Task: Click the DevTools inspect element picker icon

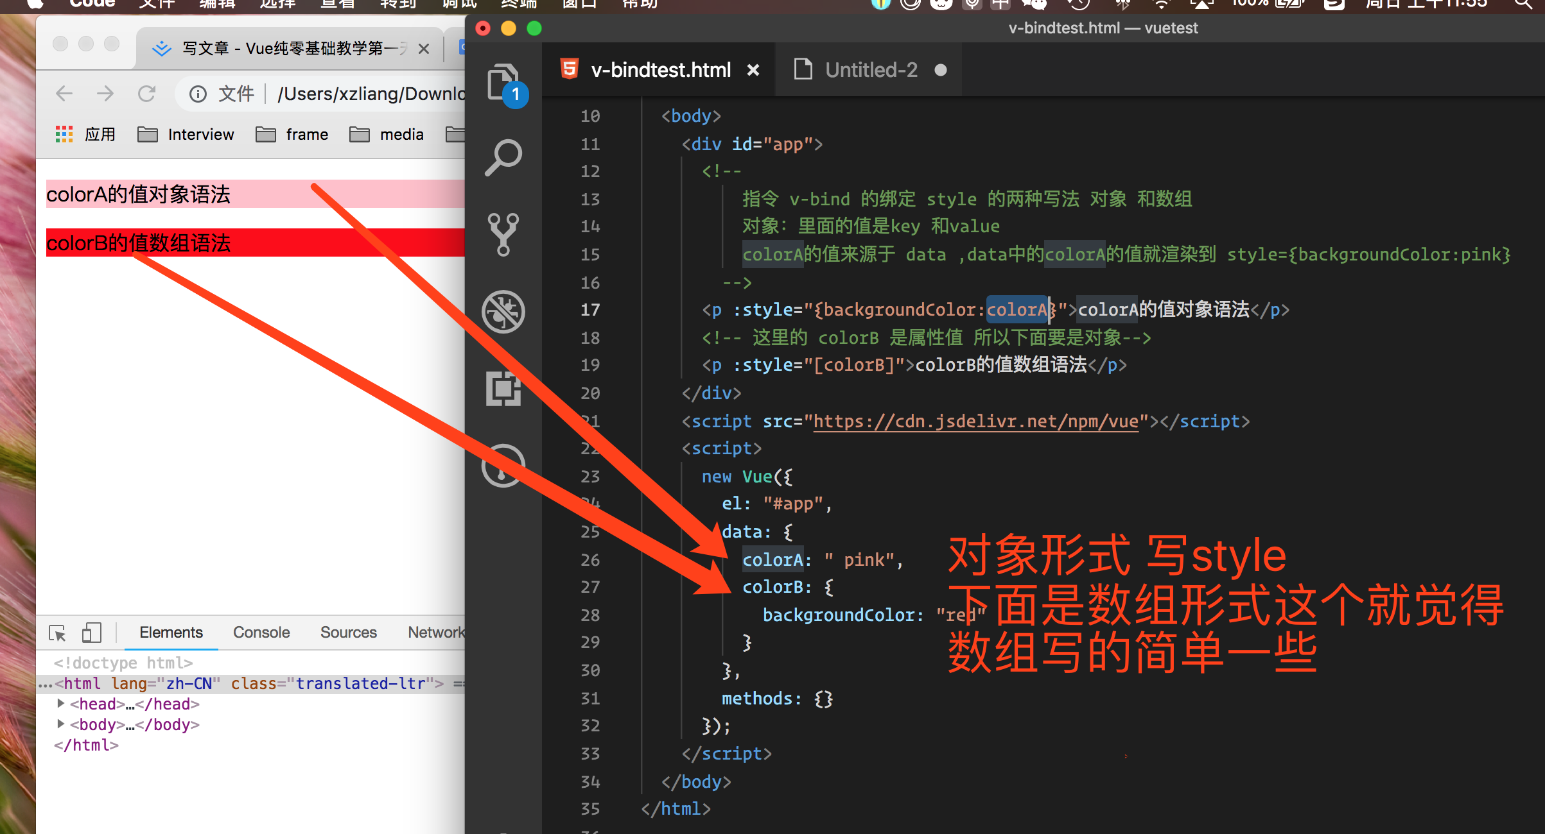Action: click(57, 633)
